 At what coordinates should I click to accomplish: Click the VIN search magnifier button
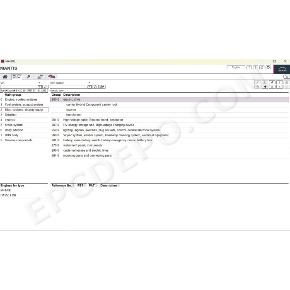point(46,87)
